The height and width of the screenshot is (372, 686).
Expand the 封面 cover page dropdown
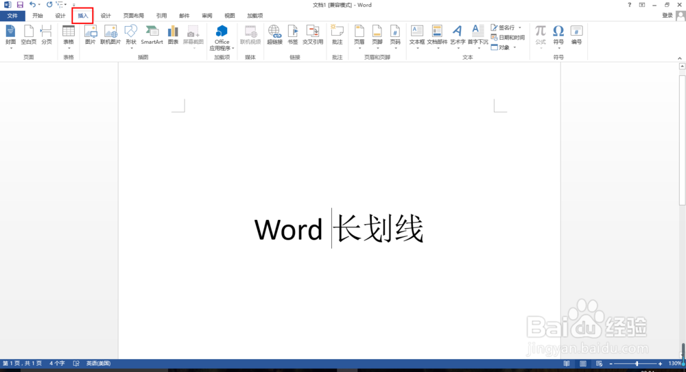[10, 48]
